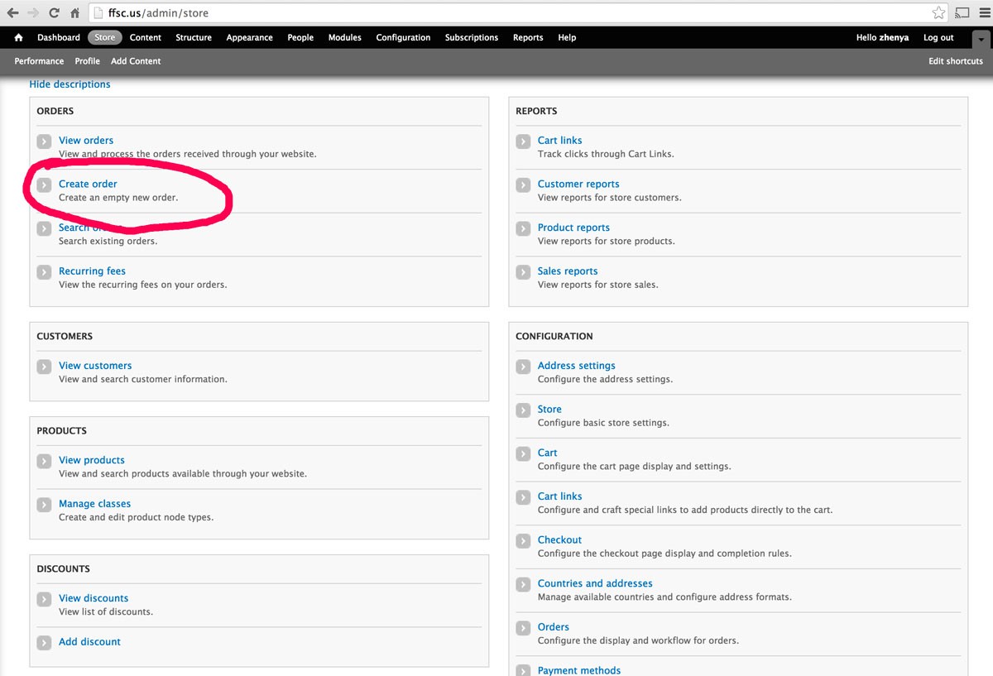Click arrow icon beside Sales reports

click(523, 272)
